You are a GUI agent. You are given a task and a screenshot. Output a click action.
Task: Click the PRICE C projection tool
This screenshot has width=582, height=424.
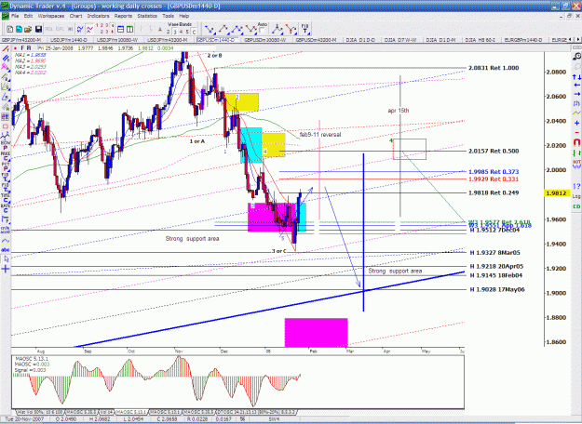click(6, 156)
